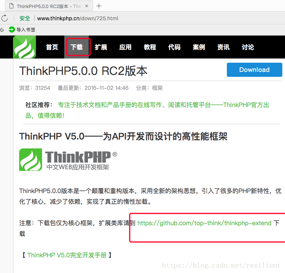Close the ThinkPHP5.0.0 RC2 browser tab
Viewport: 285px width, 273px height.
87,6
